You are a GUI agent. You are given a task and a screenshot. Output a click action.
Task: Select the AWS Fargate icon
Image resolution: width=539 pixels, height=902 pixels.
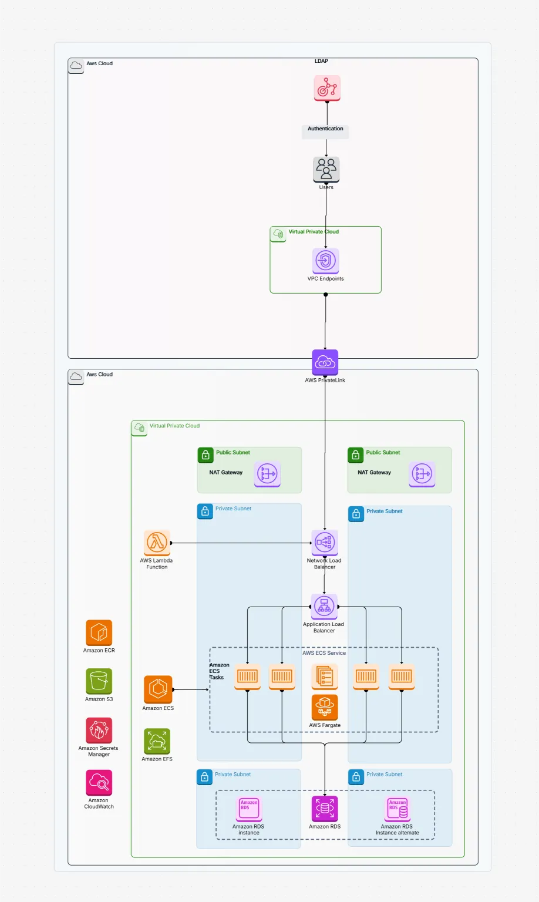tap(325, 707)
